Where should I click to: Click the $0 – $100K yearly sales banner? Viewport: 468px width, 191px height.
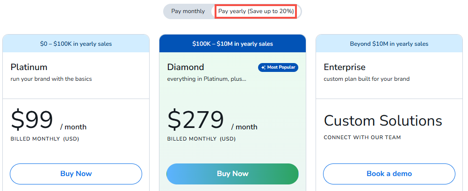coord(76,44)
